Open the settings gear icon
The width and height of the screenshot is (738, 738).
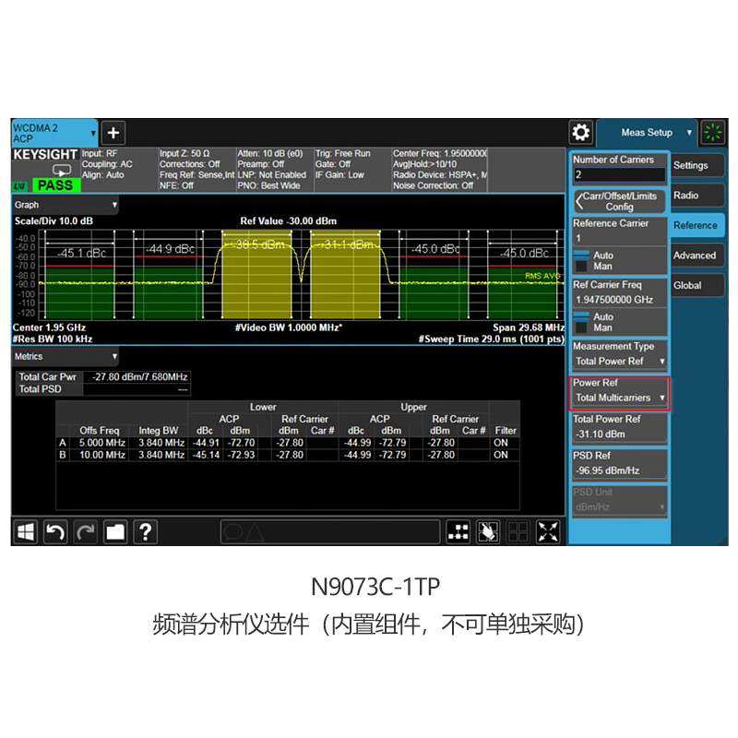point(581,132)
